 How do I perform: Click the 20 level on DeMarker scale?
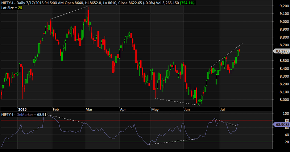point(287,142)
